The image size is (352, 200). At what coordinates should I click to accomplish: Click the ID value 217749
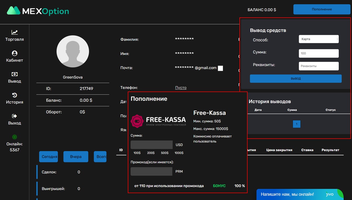pyautogui.click(x=86, y=89)
